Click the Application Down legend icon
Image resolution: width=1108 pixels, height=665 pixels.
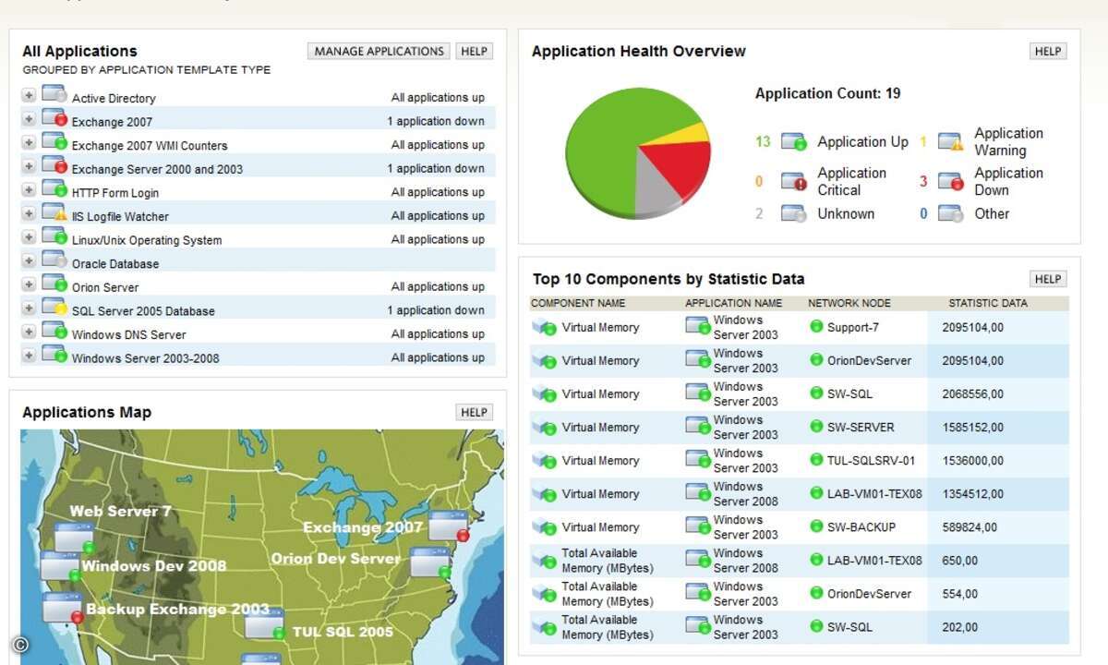[x=951, y=182]
